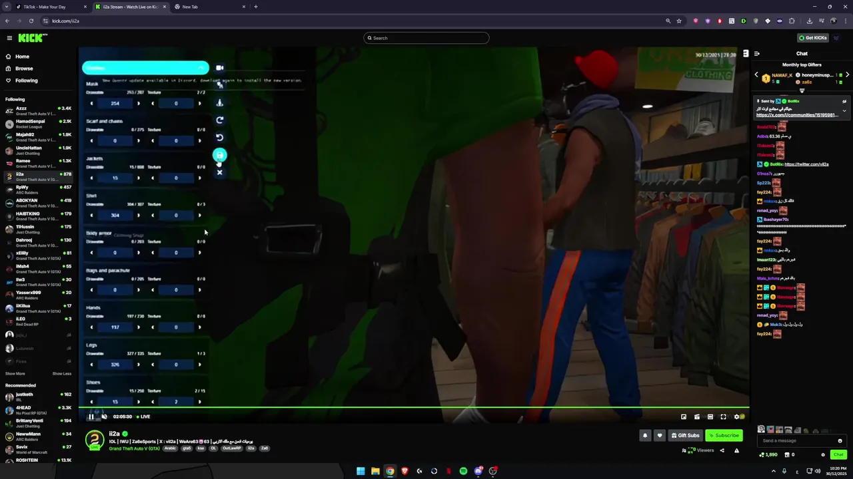Send message with Chat button
The height and width of the screenshot is (479, 853).
point(838,455)
